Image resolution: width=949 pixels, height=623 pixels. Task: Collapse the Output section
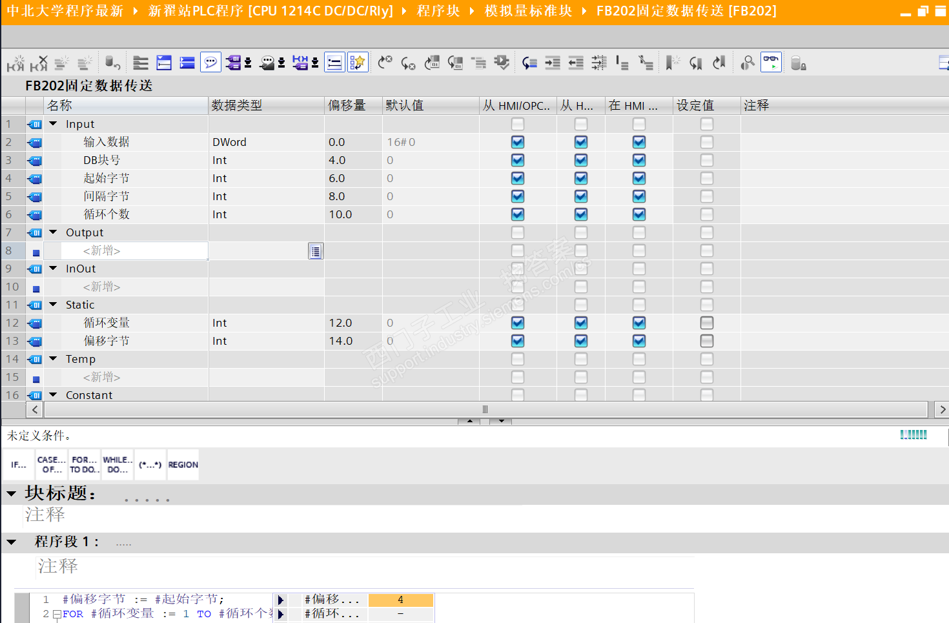tap(54, 232)
